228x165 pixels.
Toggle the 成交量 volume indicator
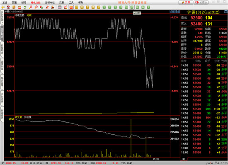point(18,117)
